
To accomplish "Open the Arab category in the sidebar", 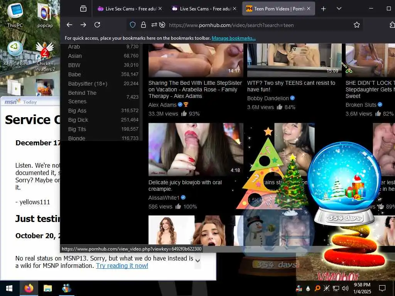I will pyautogui.click(x=74, y=47).
